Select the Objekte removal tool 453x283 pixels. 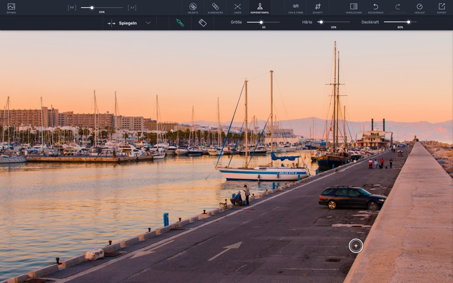point(193,8)
